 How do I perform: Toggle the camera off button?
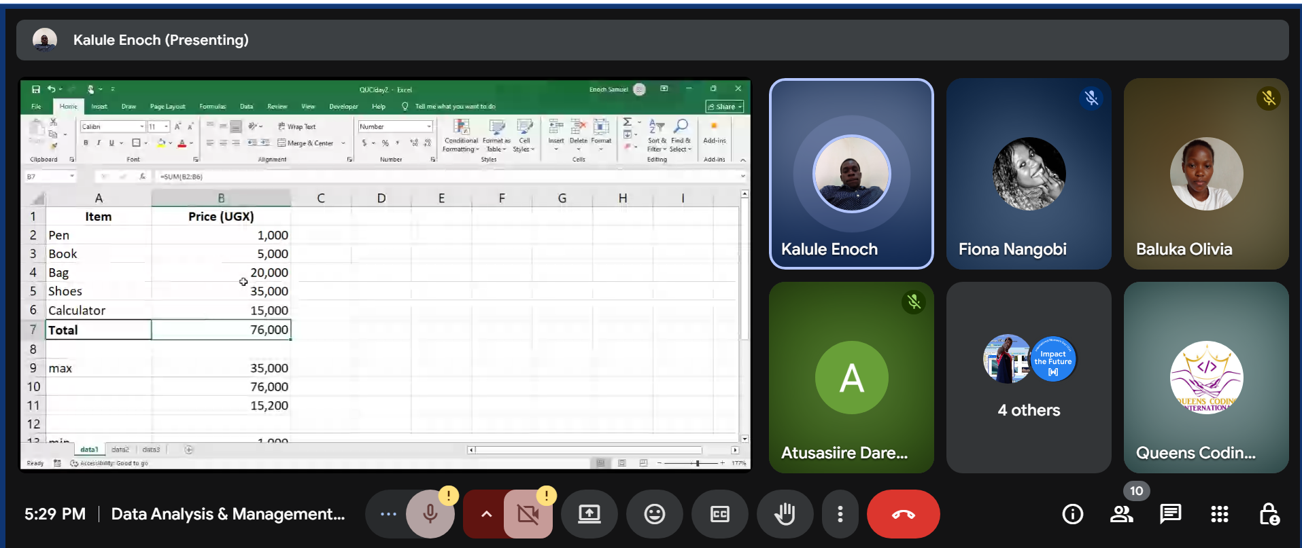tap(528, 514)
